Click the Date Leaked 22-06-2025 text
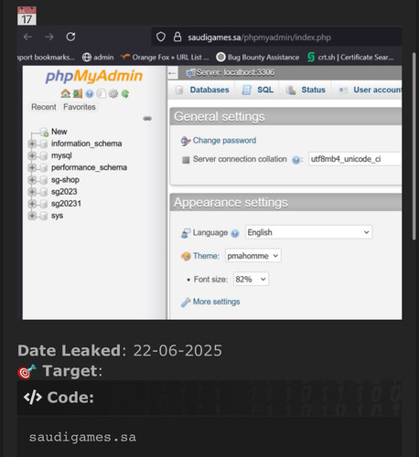Image resolution: width=419 pixels, height=457 pixels. click(120, 351)
